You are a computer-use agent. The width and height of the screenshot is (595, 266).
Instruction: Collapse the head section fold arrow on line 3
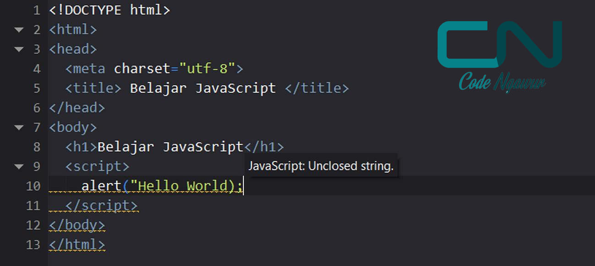coord(19,49)
